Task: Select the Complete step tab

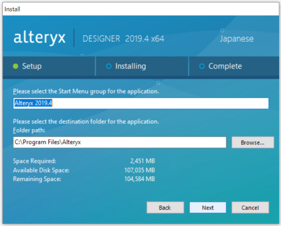Action: pos(234,66)
